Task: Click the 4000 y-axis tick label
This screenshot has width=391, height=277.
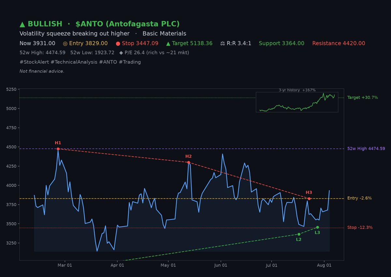Action: [x=11, y=185]
